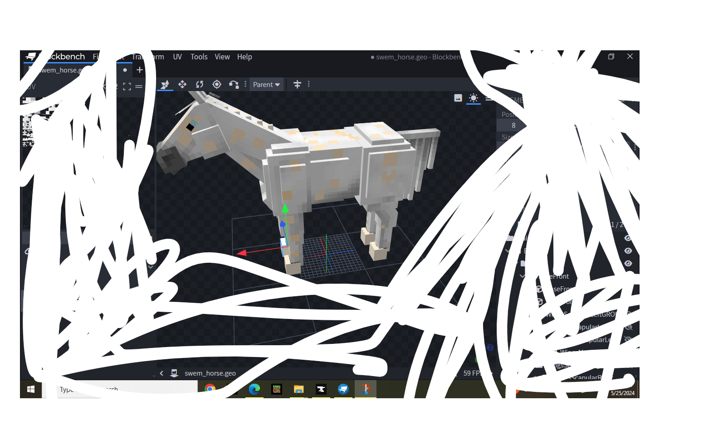Click the Position field showing 8
728x444 pixels.
coord(513,125)
